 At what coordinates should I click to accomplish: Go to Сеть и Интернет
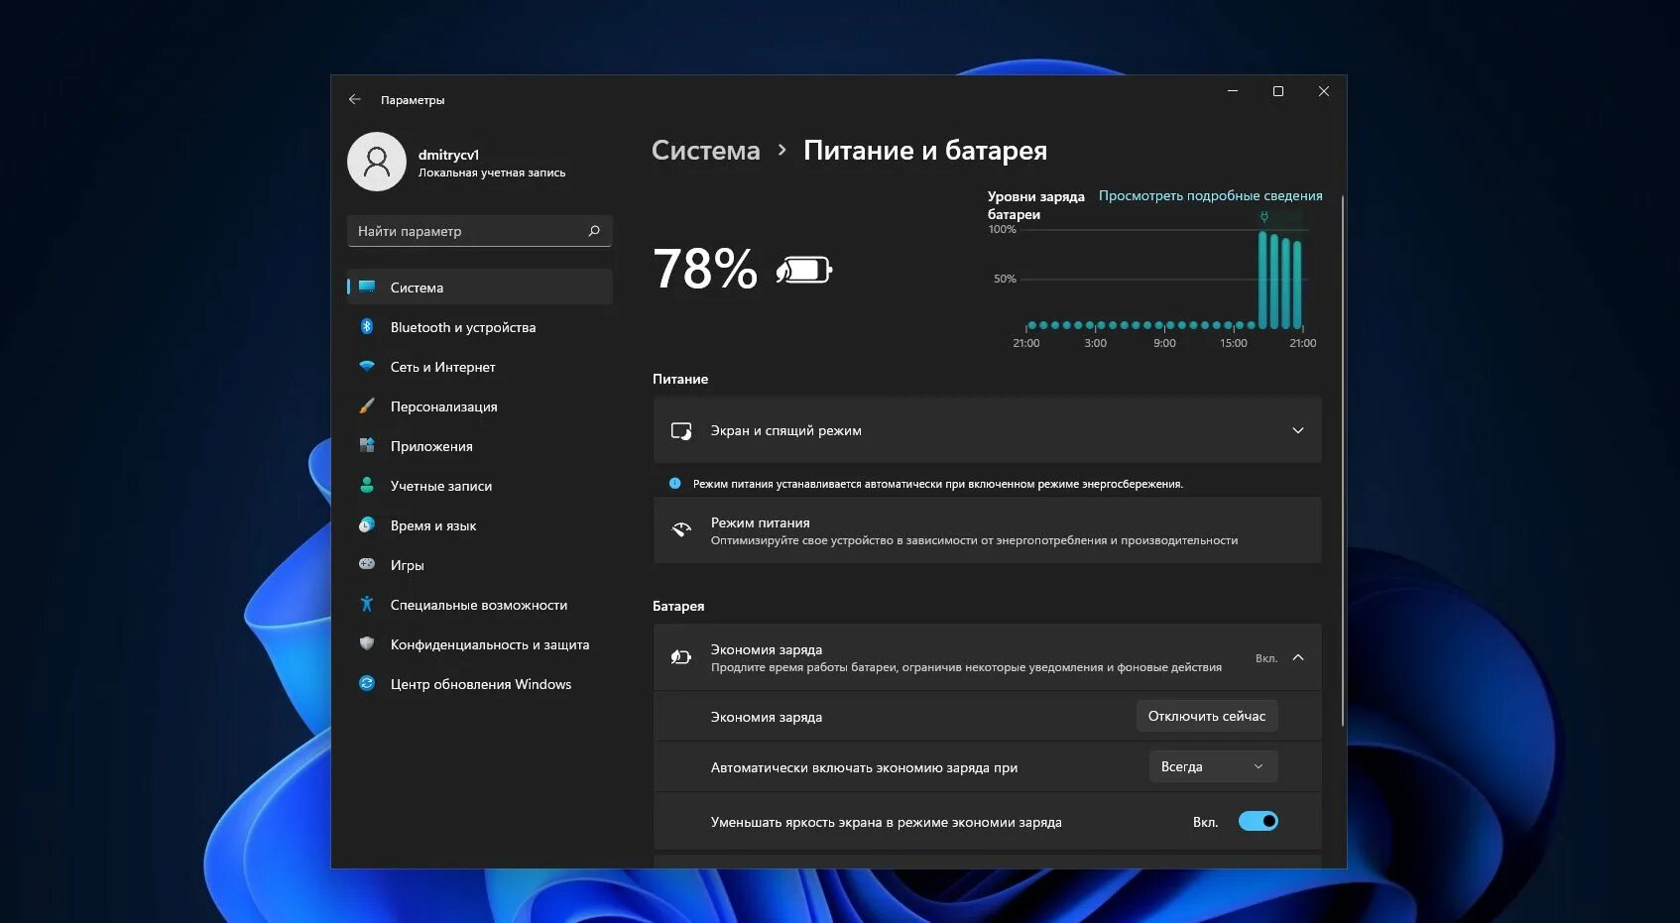(480, 366)
